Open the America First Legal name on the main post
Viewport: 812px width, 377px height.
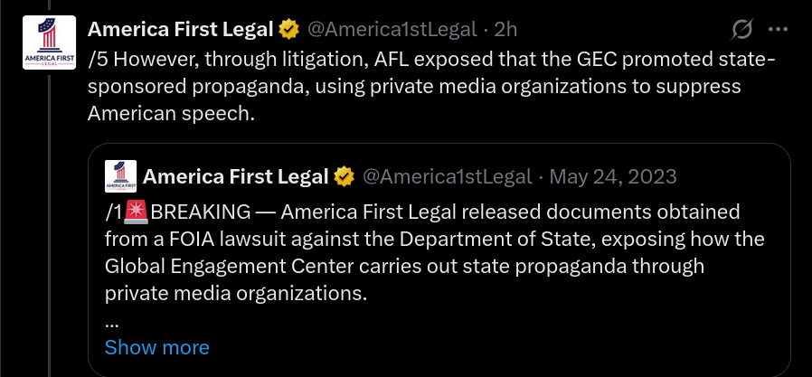[180, 30]
